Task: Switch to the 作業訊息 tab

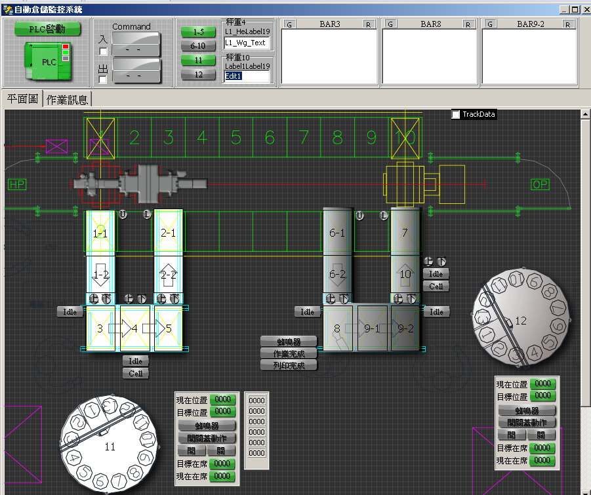Action: (68, 99)
